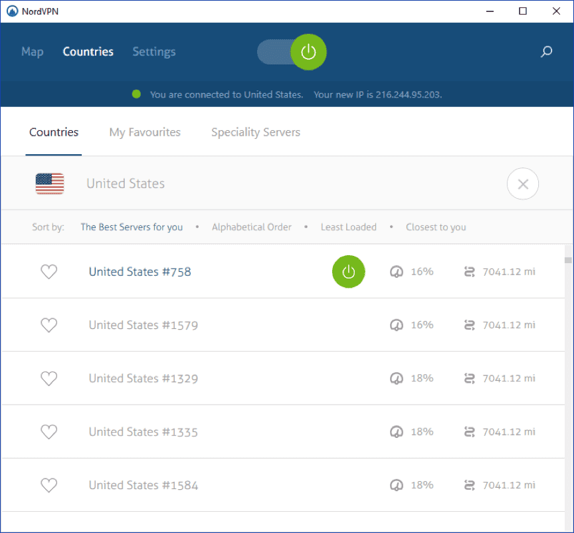Click distance icon for server #1584
This screenshot has width=574, height=533.
click(469, 485)
